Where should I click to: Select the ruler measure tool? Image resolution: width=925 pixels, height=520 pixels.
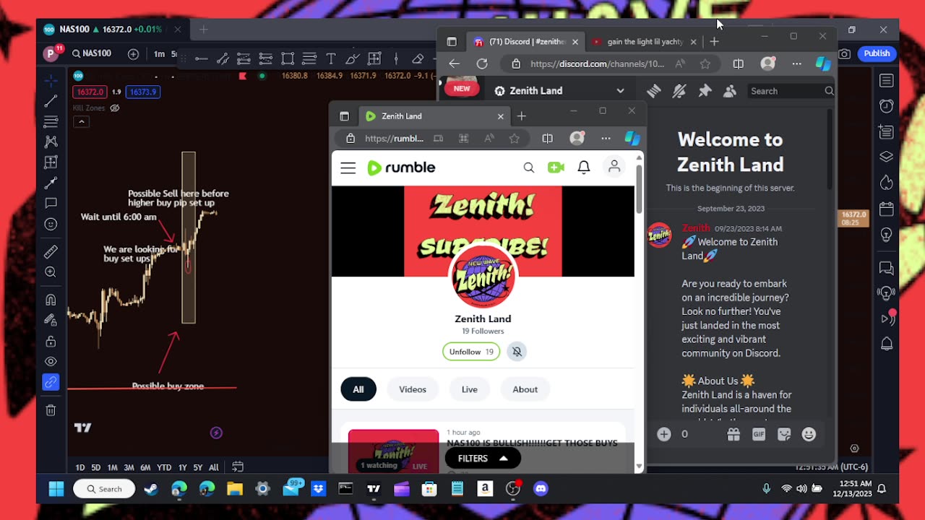(51, 251)
